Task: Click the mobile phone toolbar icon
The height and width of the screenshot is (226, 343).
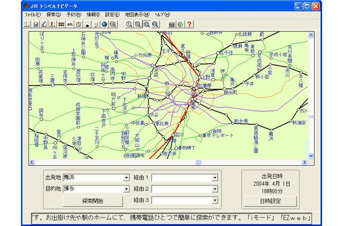Action: click(x=96, y=24)
